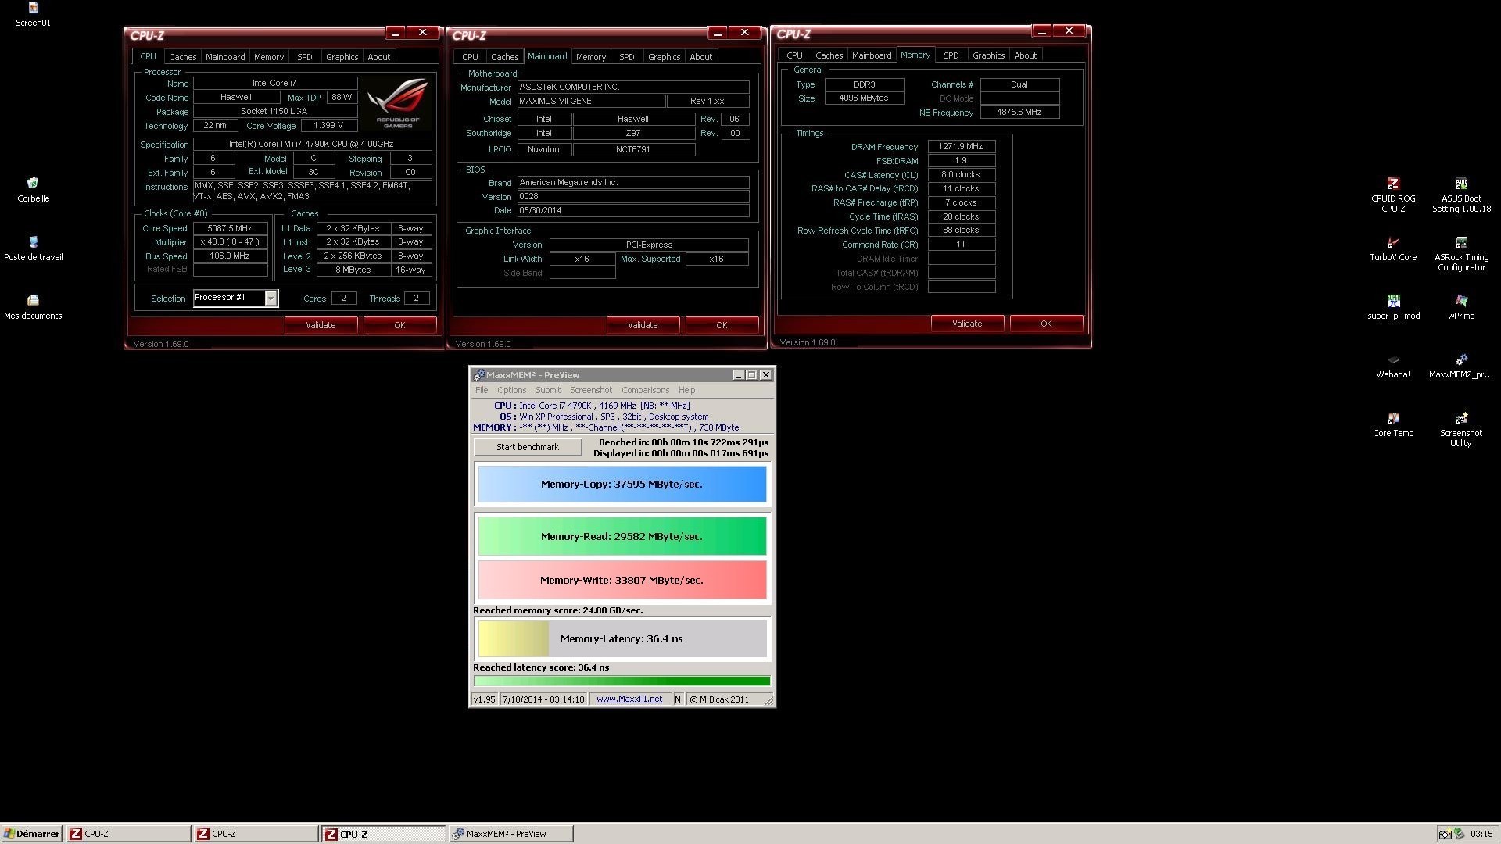Click Core Speed value 5087.5 MHz
Image resolution: width=1501 pixels, height=844 pixels.
[x=230, y=228]
